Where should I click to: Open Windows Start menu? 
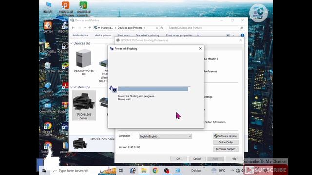coord(44,171)
